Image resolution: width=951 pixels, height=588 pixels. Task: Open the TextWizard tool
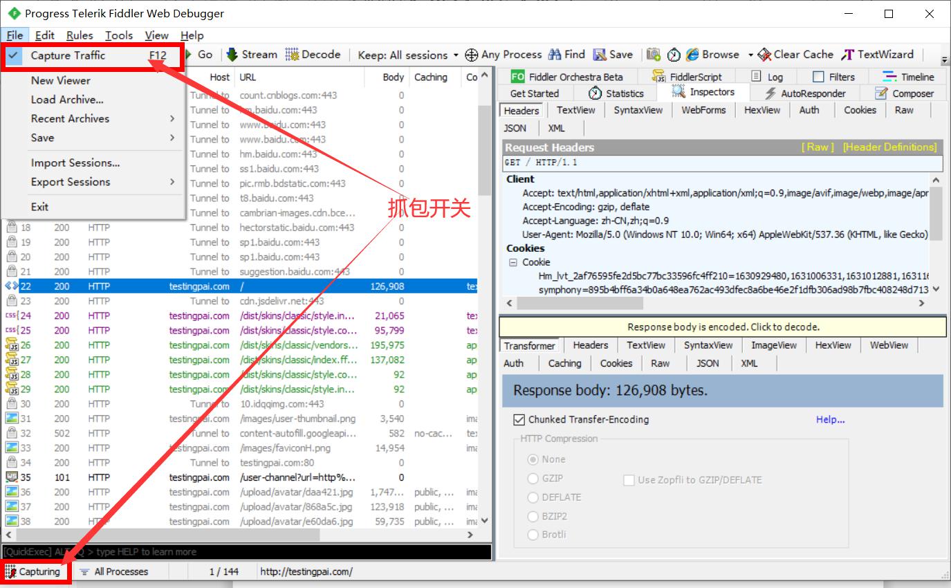[x=848, y=55]
